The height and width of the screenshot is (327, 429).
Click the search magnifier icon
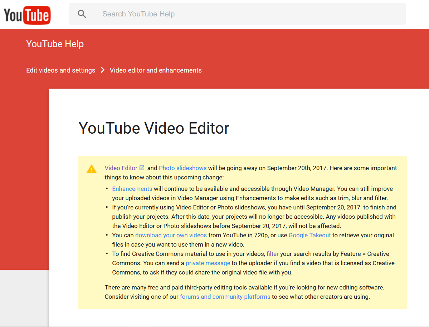[x=82, y=14]
